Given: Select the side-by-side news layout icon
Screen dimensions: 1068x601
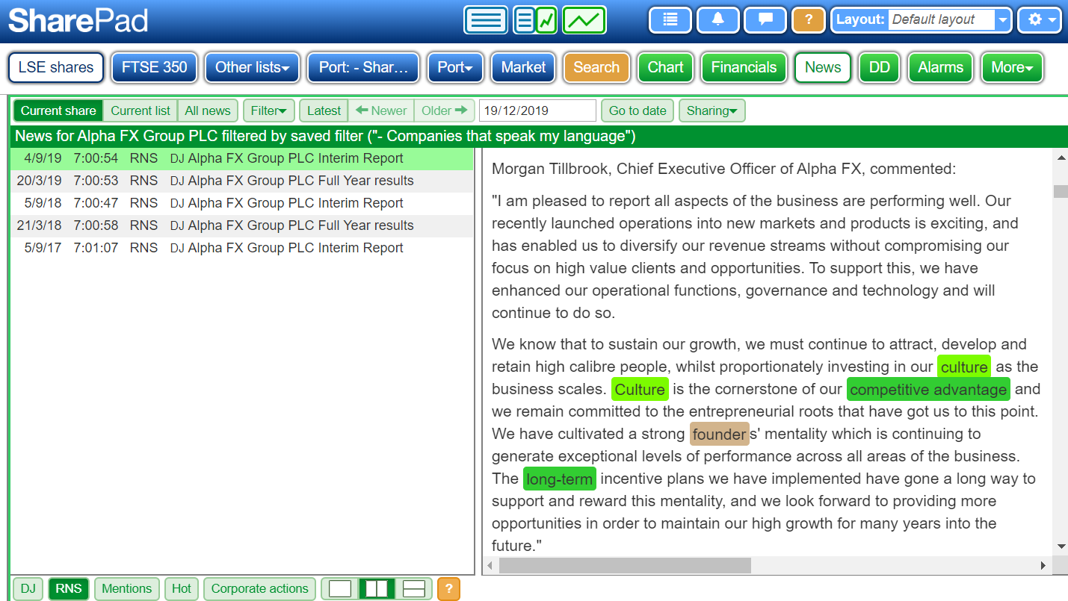Looking at the screenshot, I should (x=377, y=588).
